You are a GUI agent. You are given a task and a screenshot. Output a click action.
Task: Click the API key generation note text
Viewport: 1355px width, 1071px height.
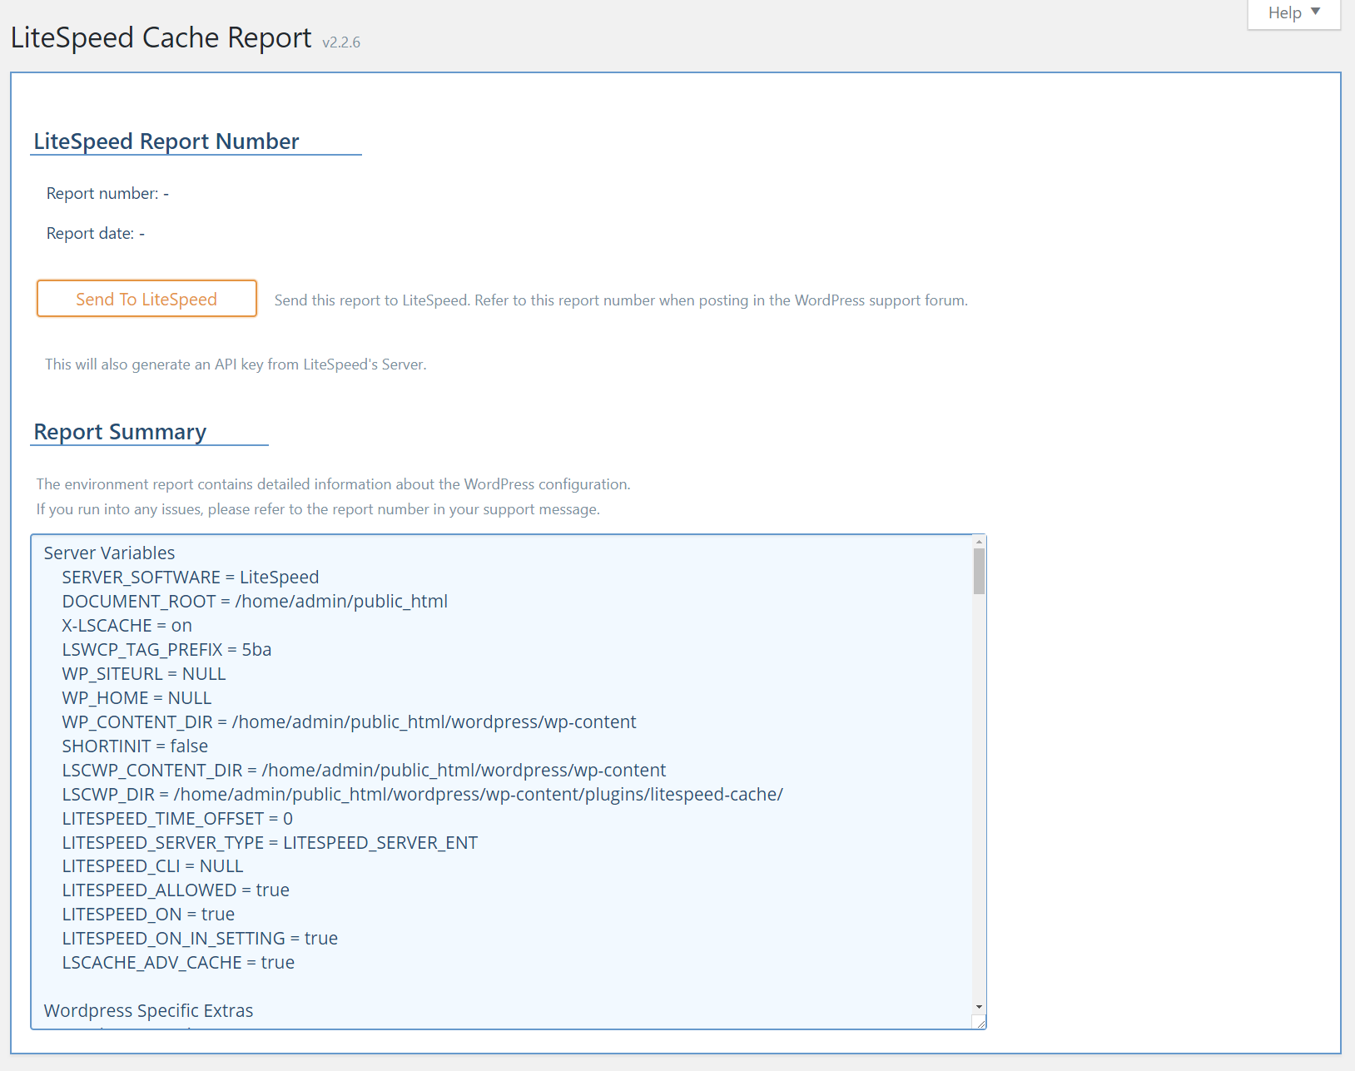click(x=236, y=364)
